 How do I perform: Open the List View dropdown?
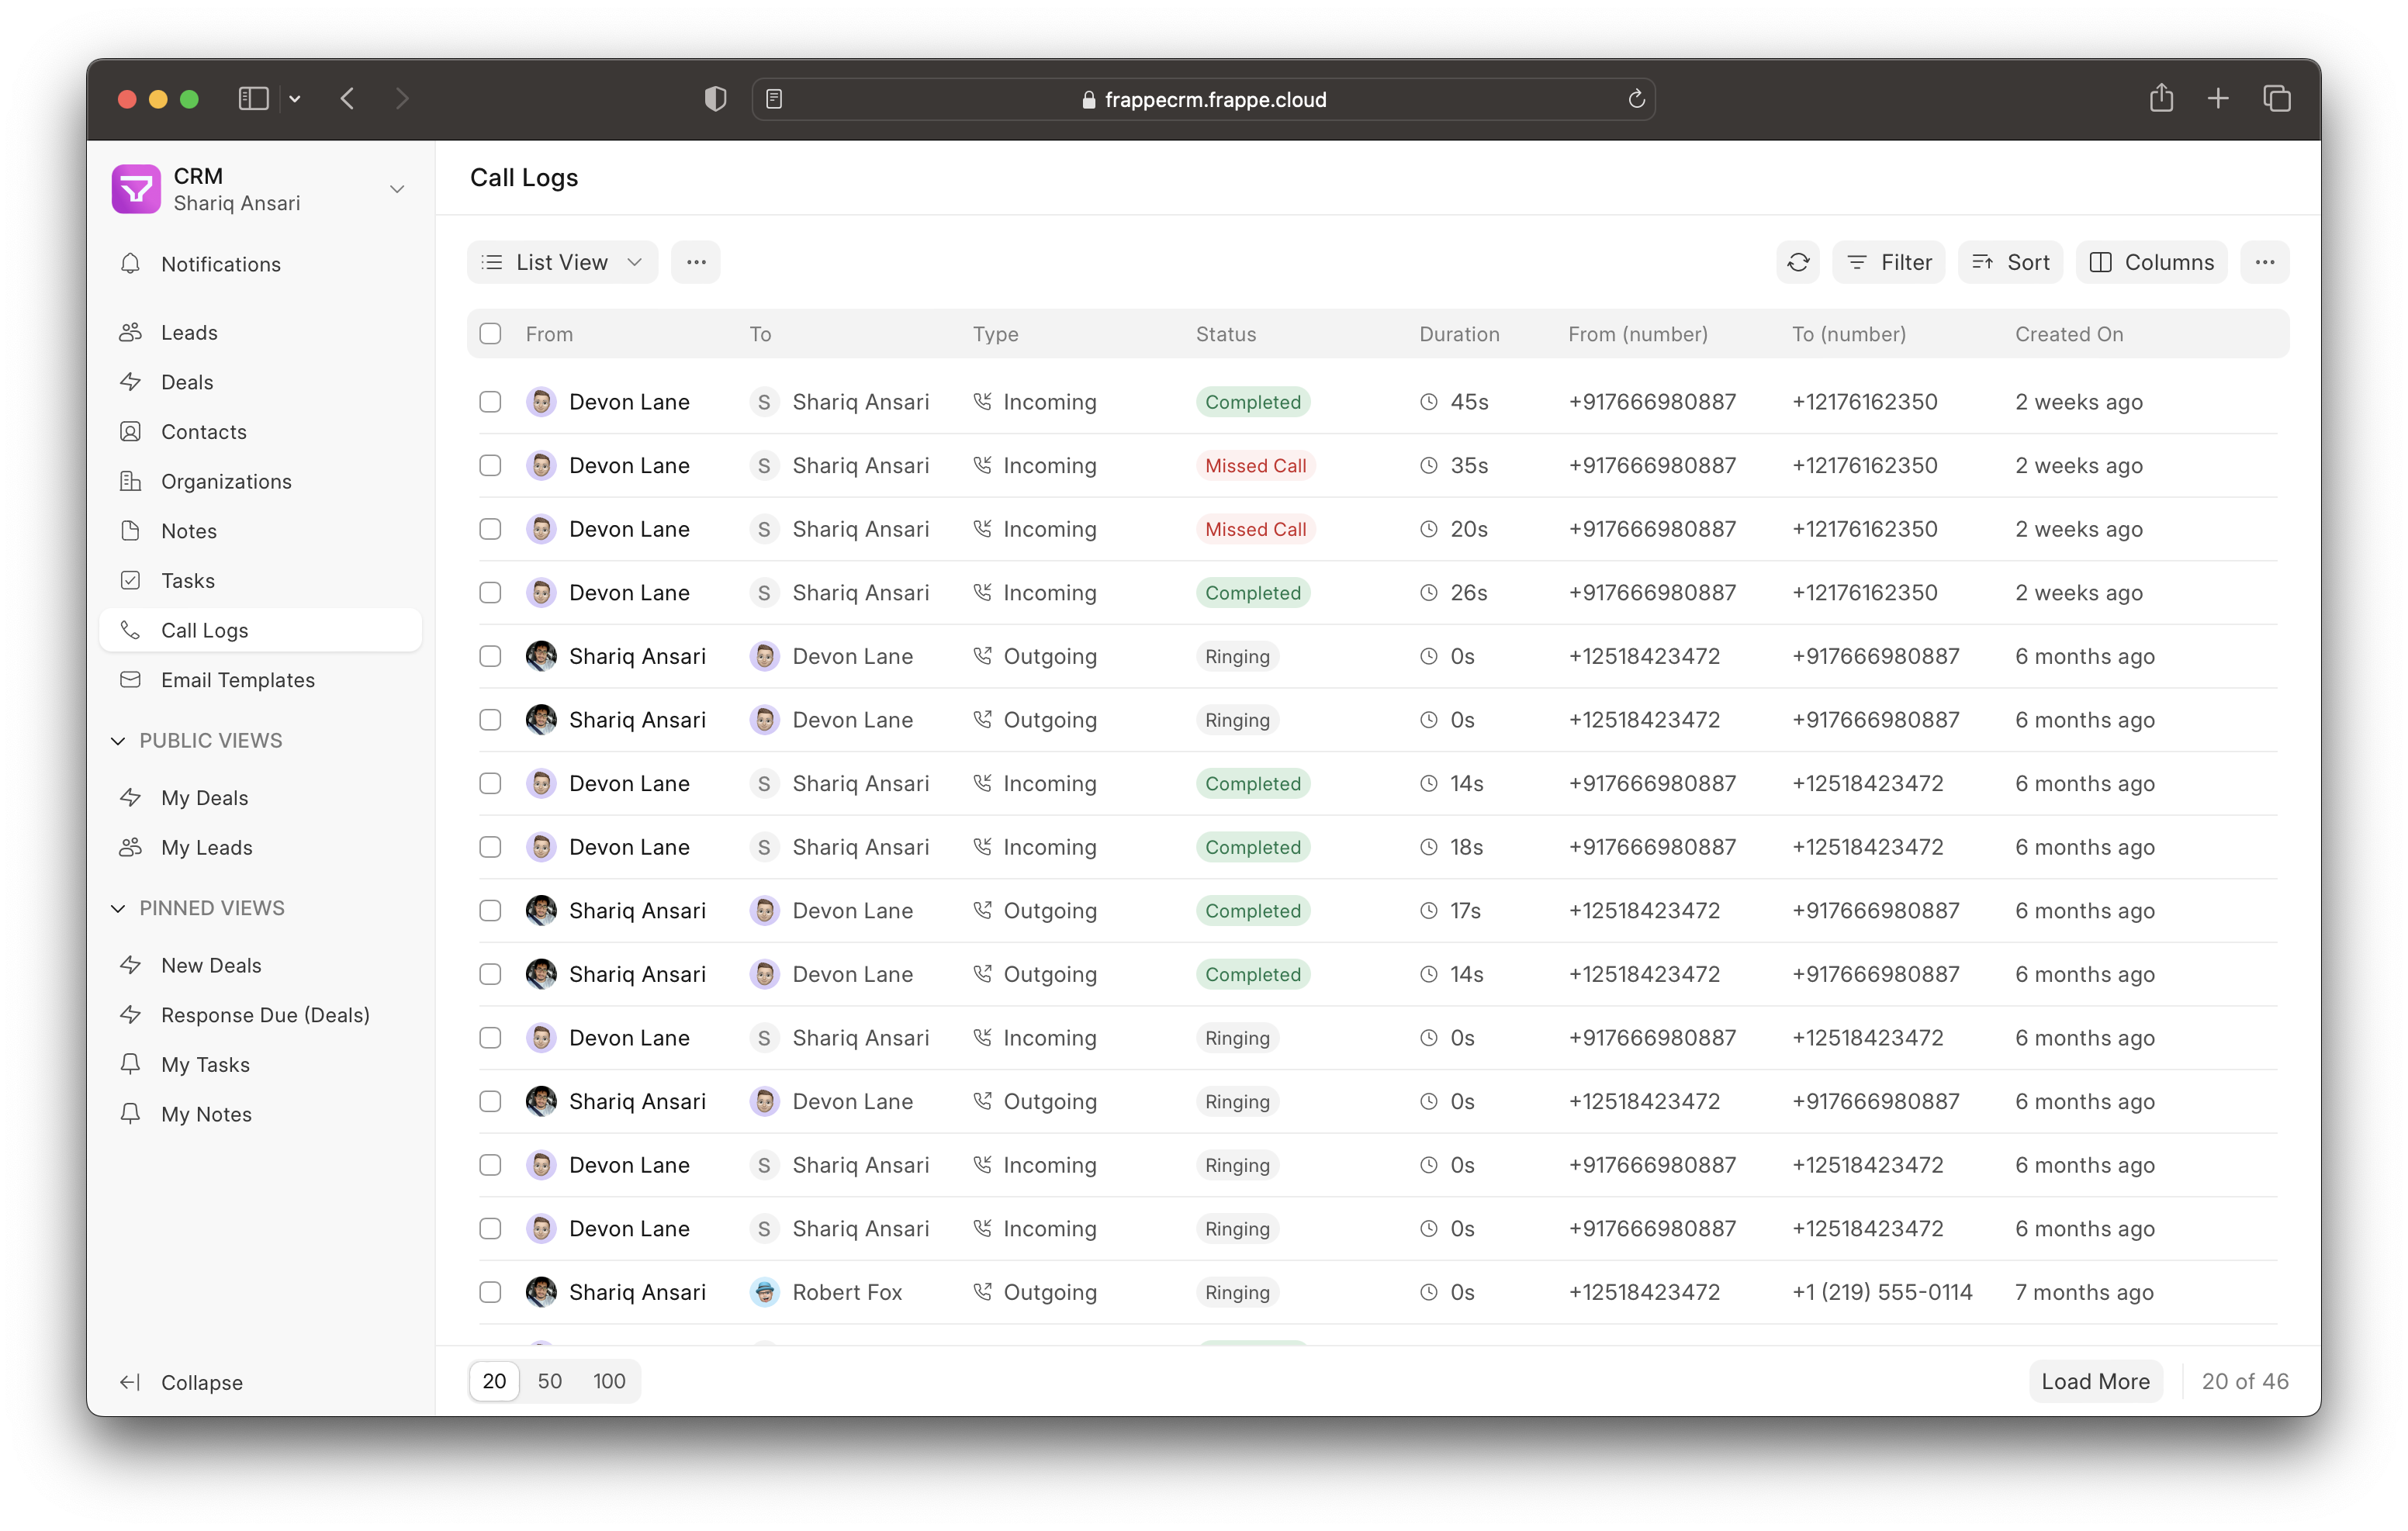pos(562,262)
